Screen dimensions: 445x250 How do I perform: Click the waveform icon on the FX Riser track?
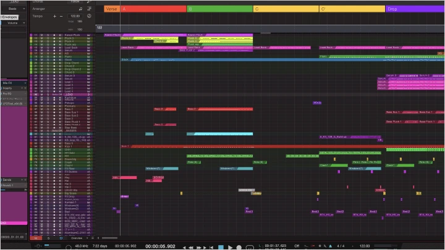88,169
